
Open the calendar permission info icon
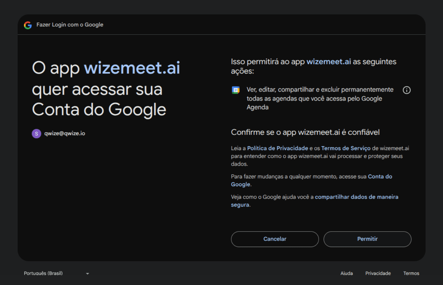[x=407, y=90]
